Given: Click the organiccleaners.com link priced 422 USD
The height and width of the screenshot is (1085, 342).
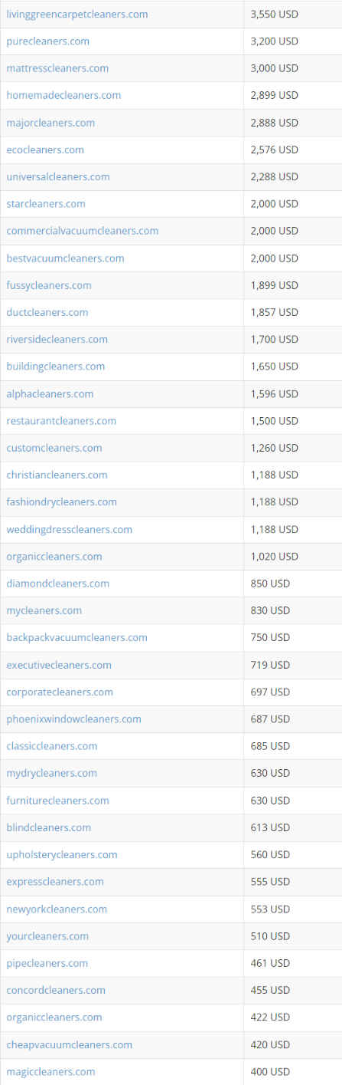Looking at the screenshot, I should tap(54, 1017).
